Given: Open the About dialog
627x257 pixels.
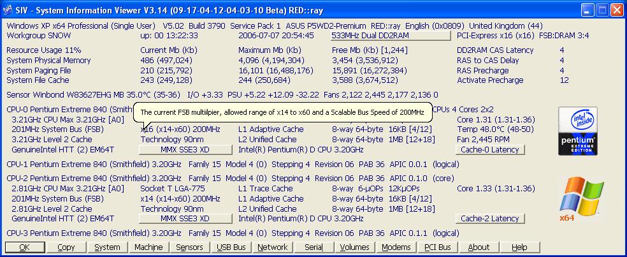Looking at the screenshot, I should (479, 247).
